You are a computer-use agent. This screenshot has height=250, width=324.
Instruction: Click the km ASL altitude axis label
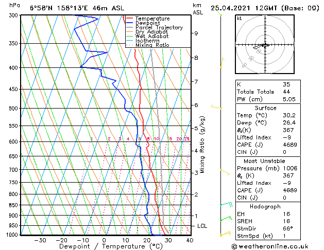click(x=197, y=9)
